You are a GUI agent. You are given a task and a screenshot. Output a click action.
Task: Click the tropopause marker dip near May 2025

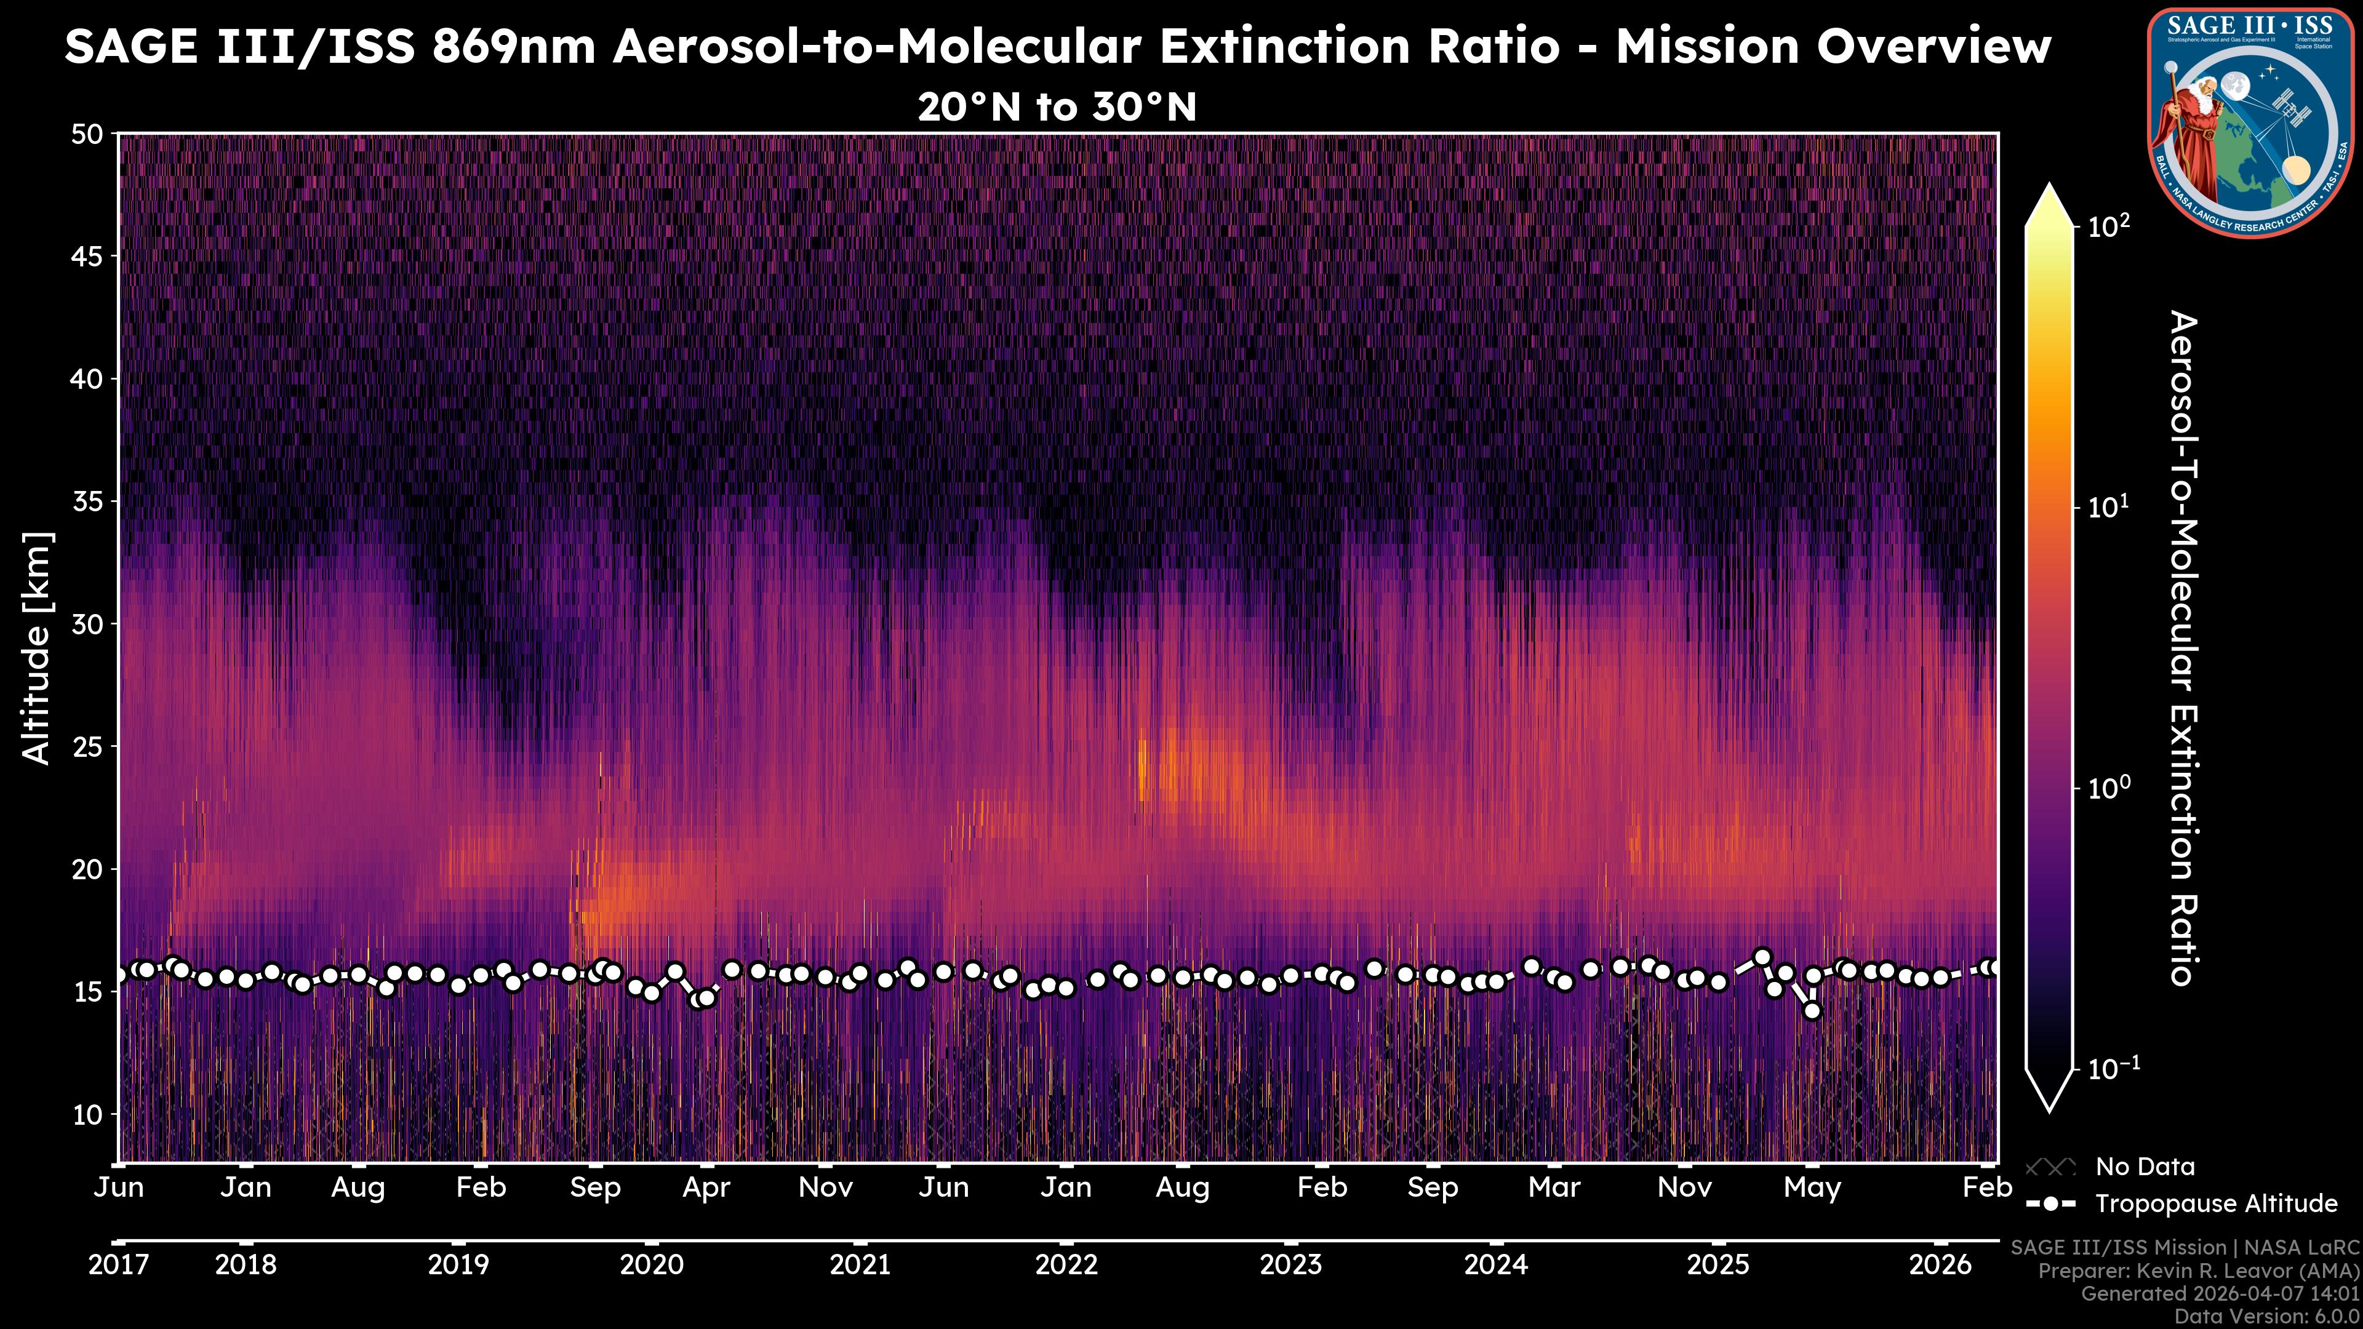(x=1812, y=1011)
